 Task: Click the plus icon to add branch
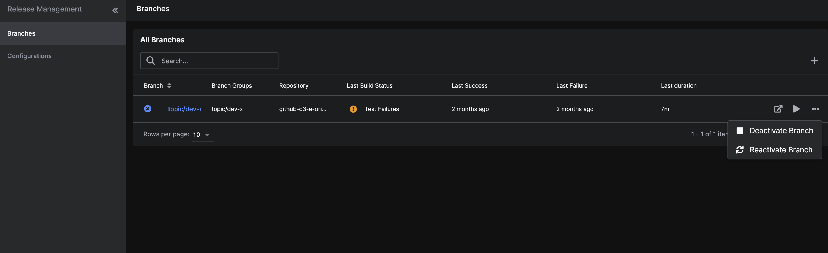coord(814,61)
